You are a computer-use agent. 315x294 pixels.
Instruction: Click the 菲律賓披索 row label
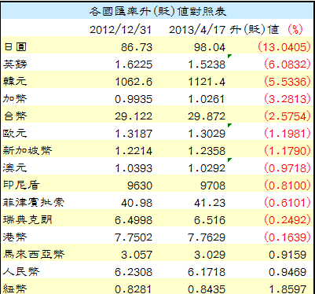(x=34, y=203)
